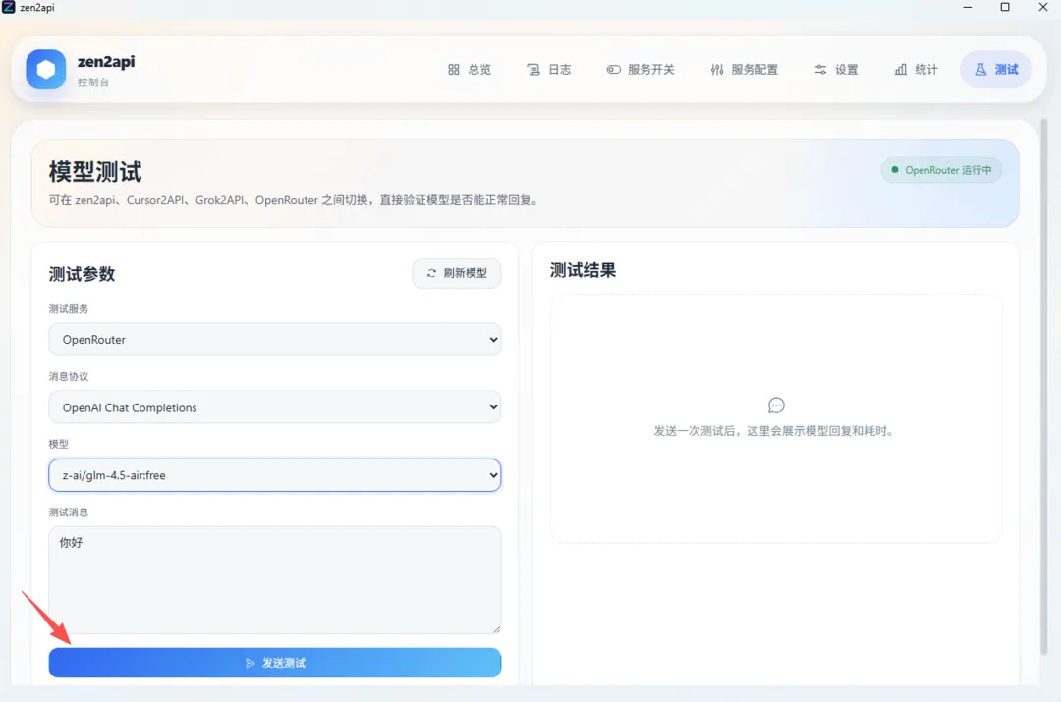Open the 总览 overview tab
Screen dimensions: 1061x702
(x=470, y=69)
